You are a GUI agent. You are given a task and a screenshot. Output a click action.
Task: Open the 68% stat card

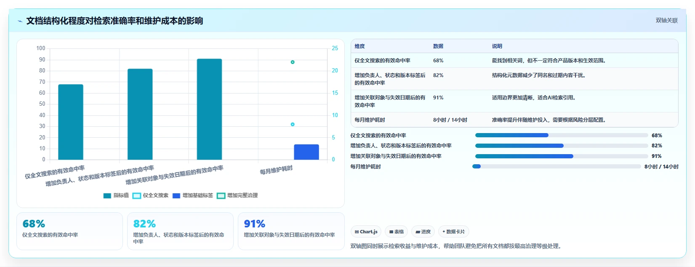tap(69, 231)
